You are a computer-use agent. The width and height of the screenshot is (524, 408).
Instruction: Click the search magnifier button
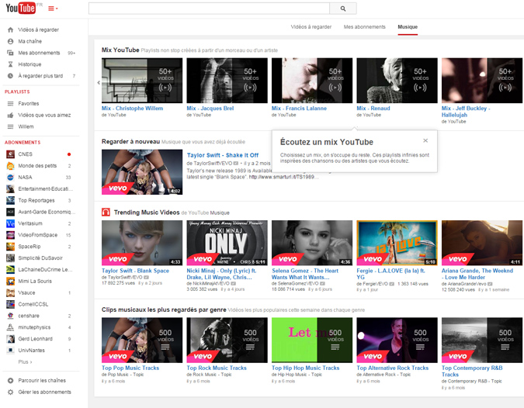(342, 9)
